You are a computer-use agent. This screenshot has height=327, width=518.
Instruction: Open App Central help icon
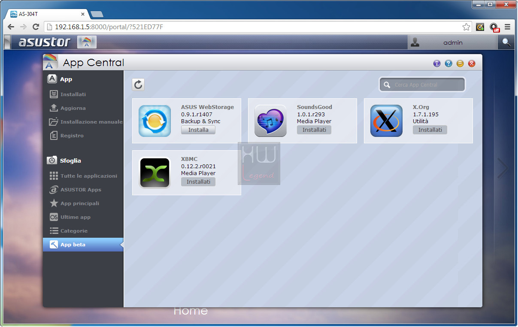tap(448, 64)
